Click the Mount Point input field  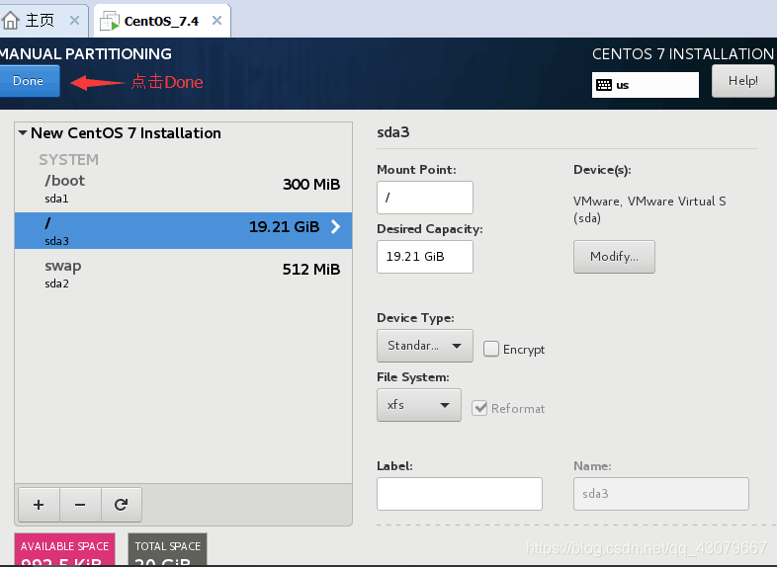(425, 198)
